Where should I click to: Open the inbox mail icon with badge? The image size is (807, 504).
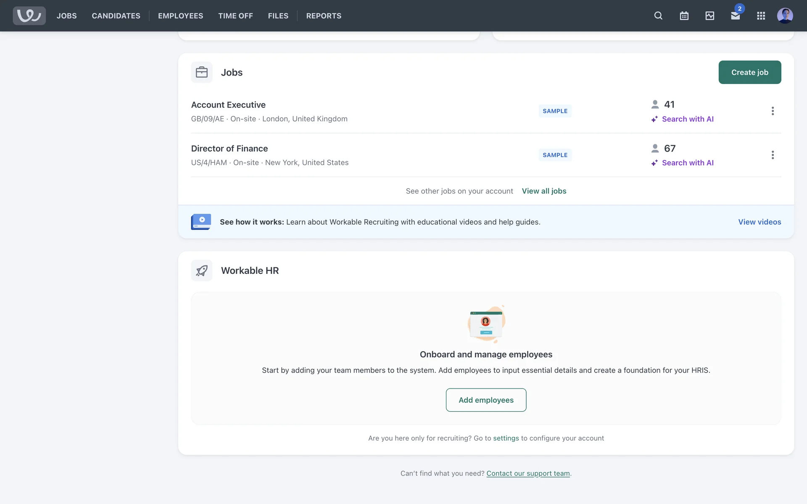735,16
